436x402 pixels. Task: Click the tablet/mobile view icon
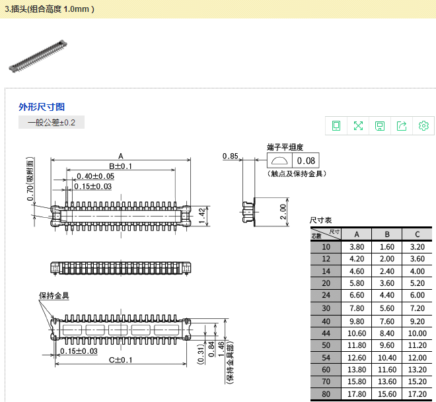click(336, 125)
